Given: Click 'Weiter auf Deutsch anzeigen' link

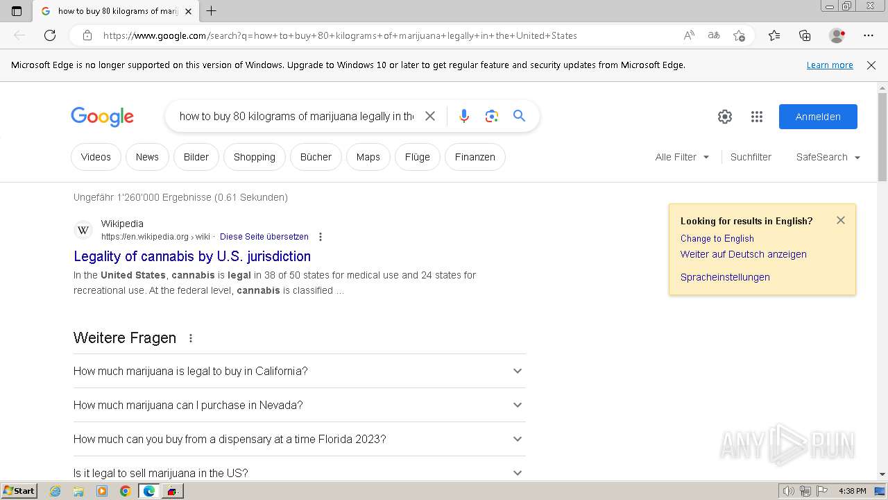Looking at the screenshot, I should tap(744, 254).
